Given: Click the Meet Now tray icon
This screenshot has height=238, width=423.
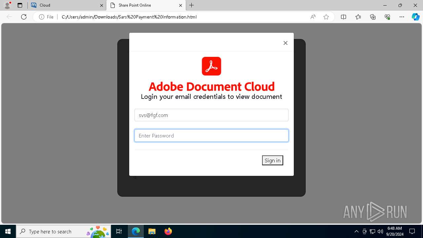Looking at the screenshot, I should tap(365, 231).
